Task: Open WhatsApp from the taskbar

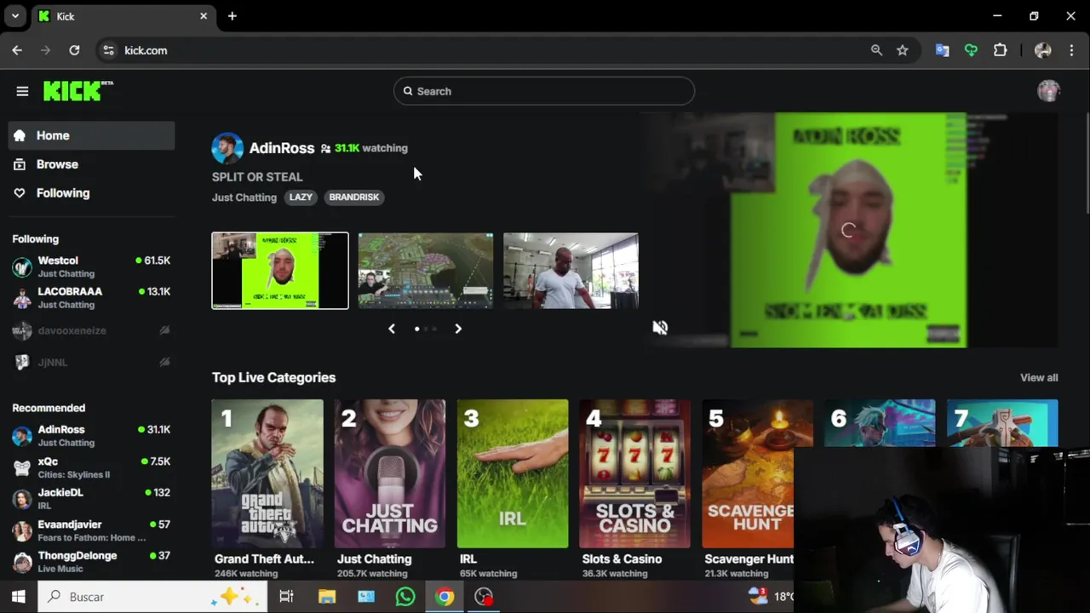Action: 405,597
